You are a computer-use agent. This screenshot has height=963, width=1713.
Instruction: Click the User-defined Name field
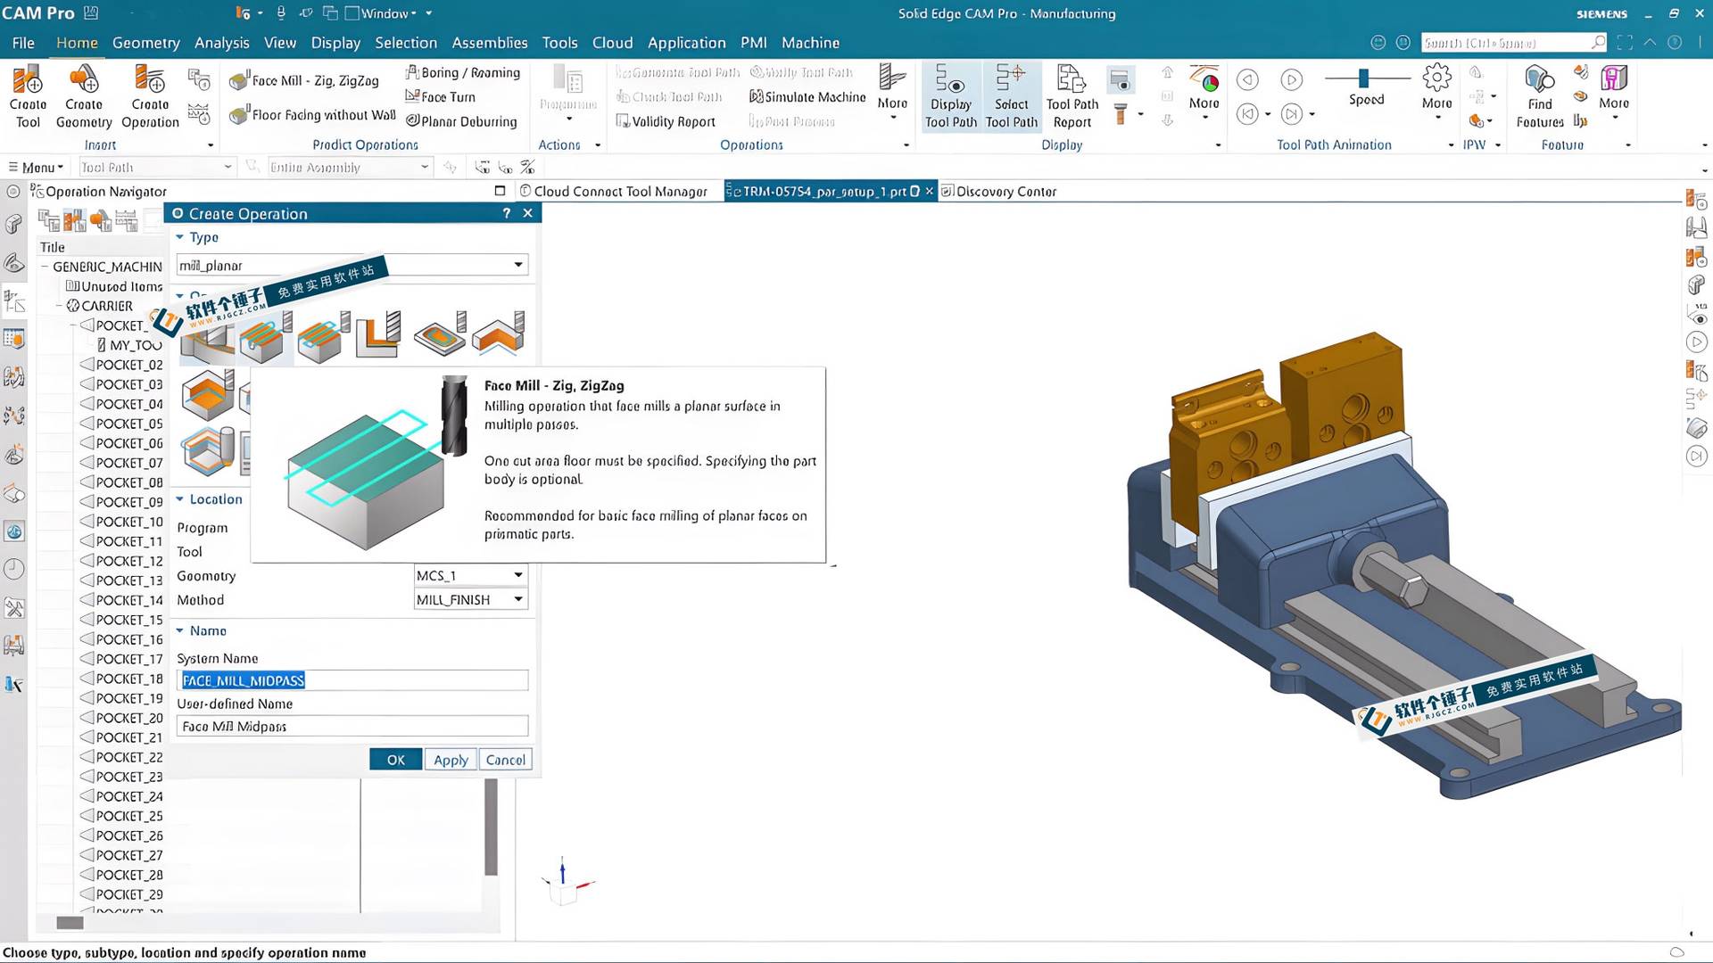(352, 727)
